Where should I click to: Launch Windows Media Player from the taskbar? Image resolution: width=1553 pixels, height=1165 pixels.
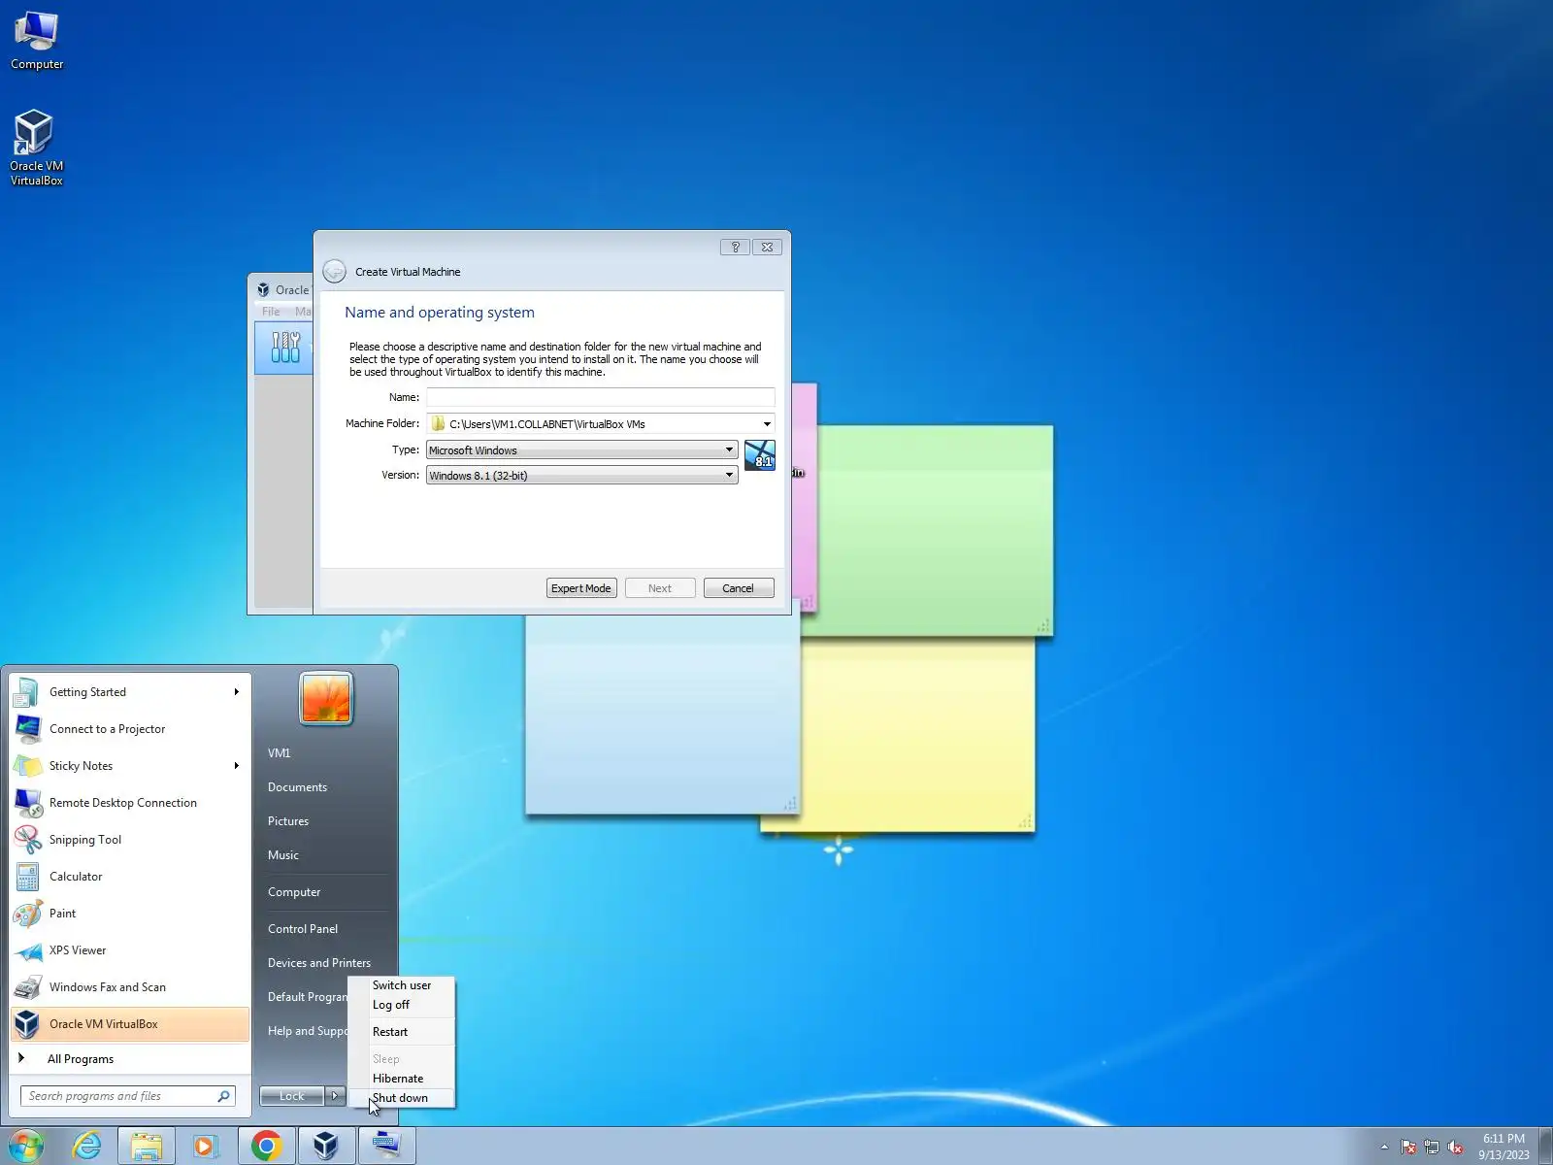click(205, 1147)
